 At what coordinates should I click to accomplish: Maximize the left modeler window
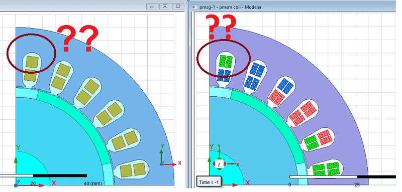[x=165, y=7]
